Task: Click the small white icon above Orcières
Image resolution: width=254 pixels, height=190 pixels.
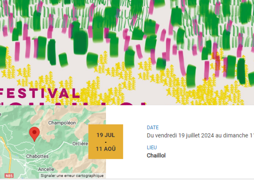Action: 81,140
